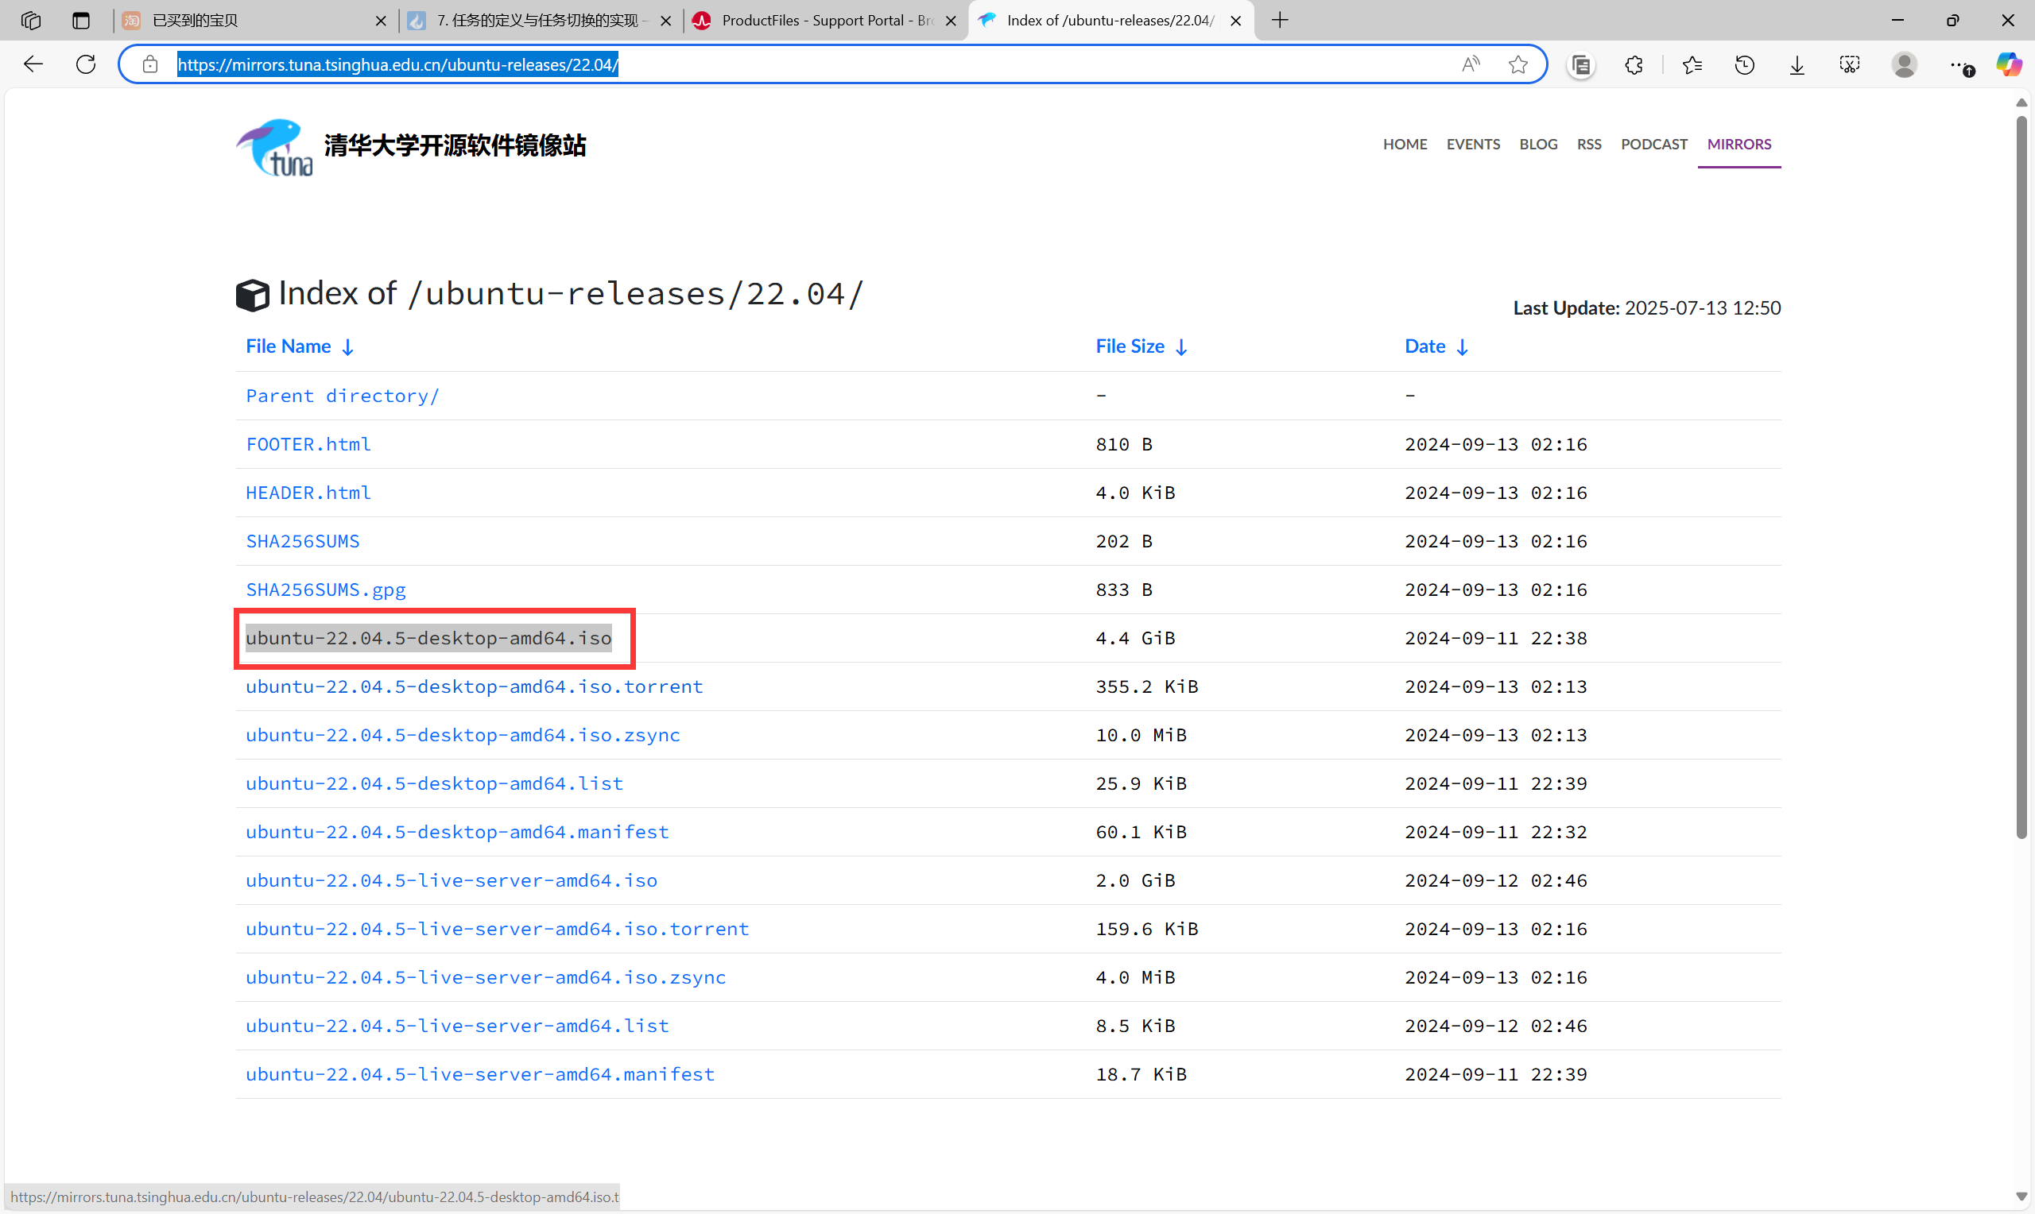This screenshot has height=1214, width=2035.
Task: Open the read aloud icon in address bar
Action: click(1471, 64)
